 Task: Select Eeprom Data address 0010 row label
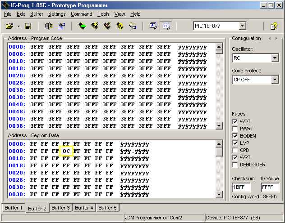pyautogui.click(x=17, y=158)
